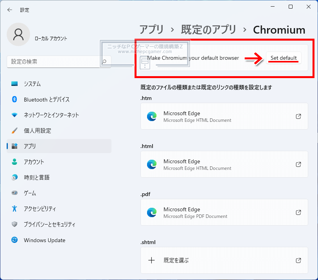Open ネットワークとインターネット category
The image size is (318, 280).
coord(59,115)
